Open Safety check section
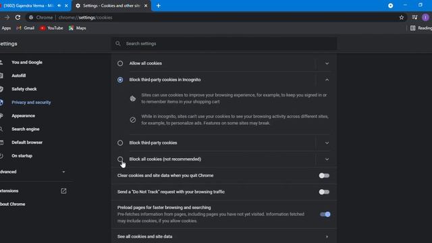The image size is (432, 243). pos(24,89)
